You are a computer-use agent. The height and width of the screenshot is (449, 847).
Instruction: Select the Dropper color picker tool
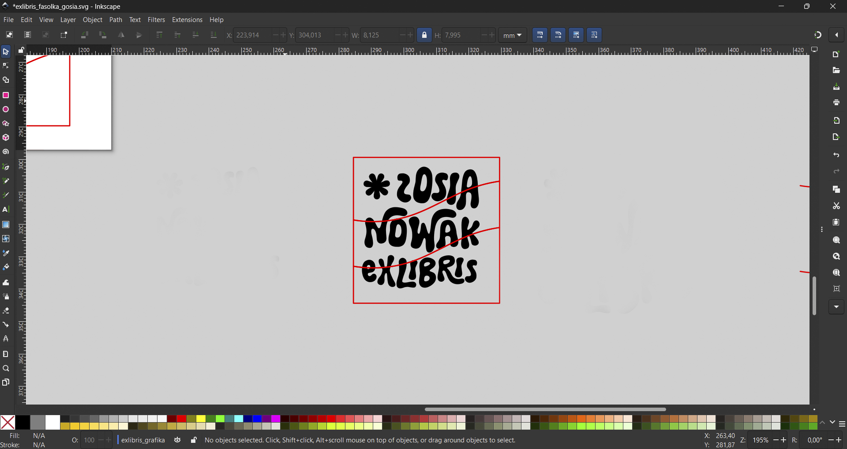[x=6, y=253]
